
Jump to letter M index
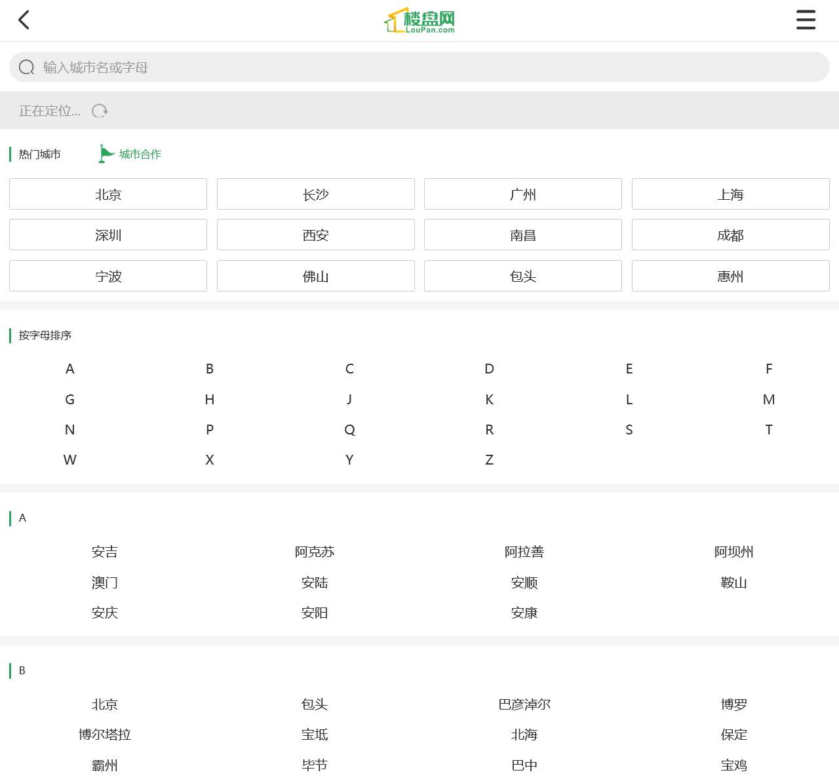tap(769, 400)
